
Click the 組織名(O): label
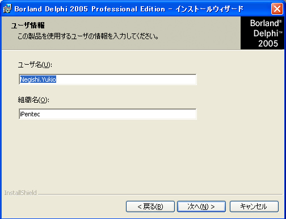(33, 100)
